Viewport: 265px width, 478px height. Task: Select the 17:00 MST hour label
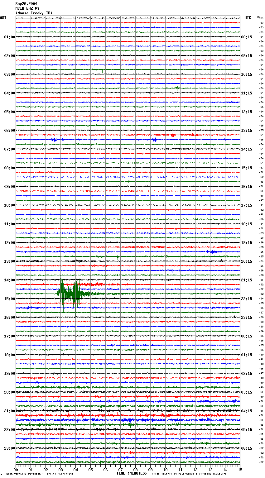(x=10, y=336)
